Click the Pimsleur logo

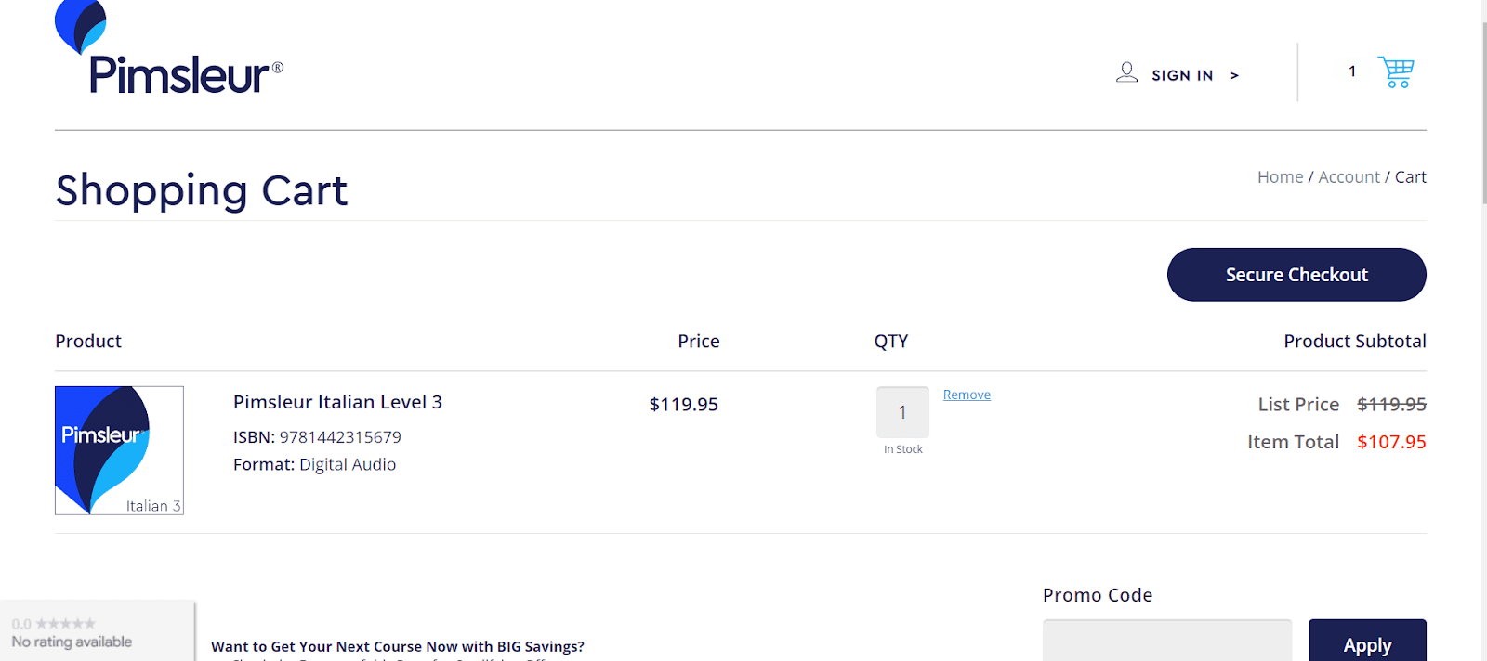coord(167,51)
